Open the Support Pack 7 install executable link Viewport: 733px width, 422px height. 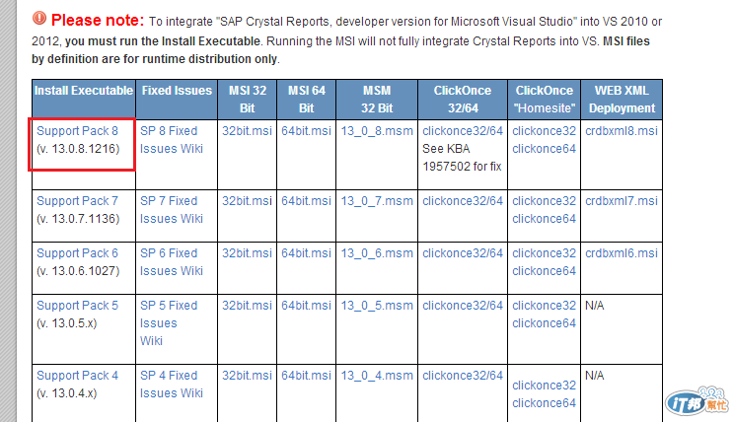[x=77, y=201]
